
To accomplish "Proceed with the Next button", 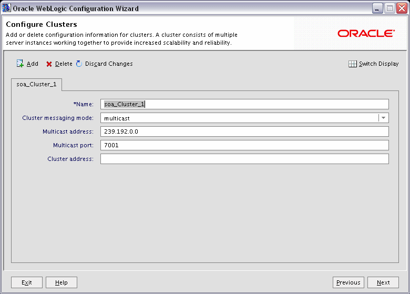I will (383, 282).
